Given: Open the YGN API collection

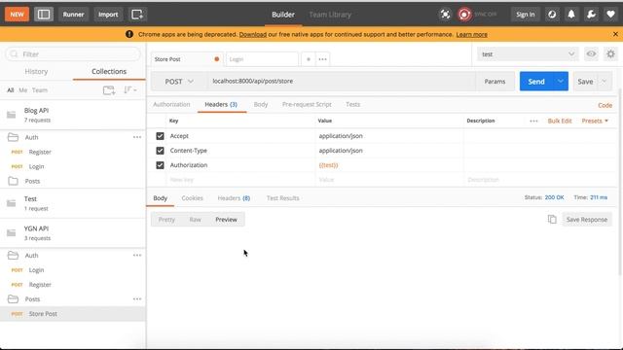Looking at the screenshot, I should coord(73,233).
